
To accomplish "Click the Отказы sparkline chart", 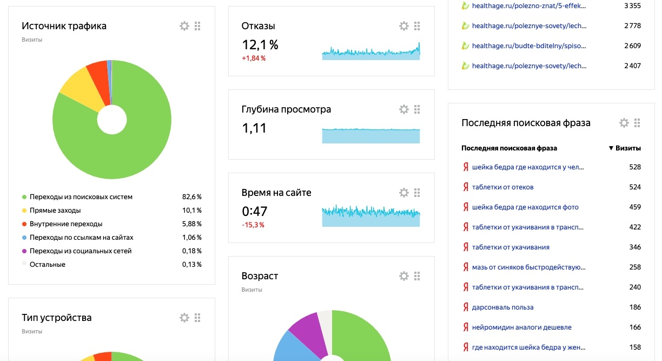I will pyautogui.click(x=371, y=51).
